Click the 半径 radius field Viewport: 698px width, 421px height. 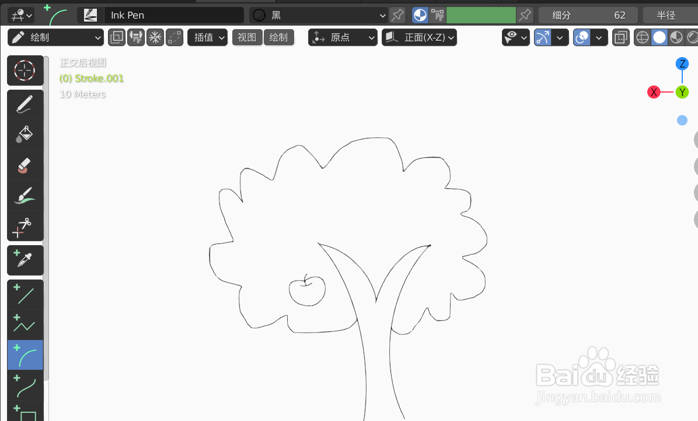tap(671, 15)
